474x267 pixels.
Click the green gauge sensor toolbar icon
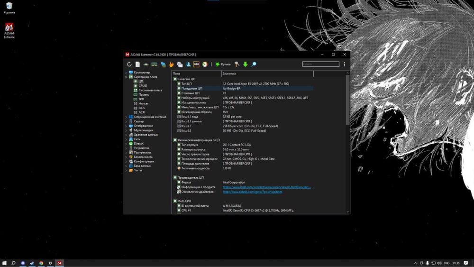[205, 64]
